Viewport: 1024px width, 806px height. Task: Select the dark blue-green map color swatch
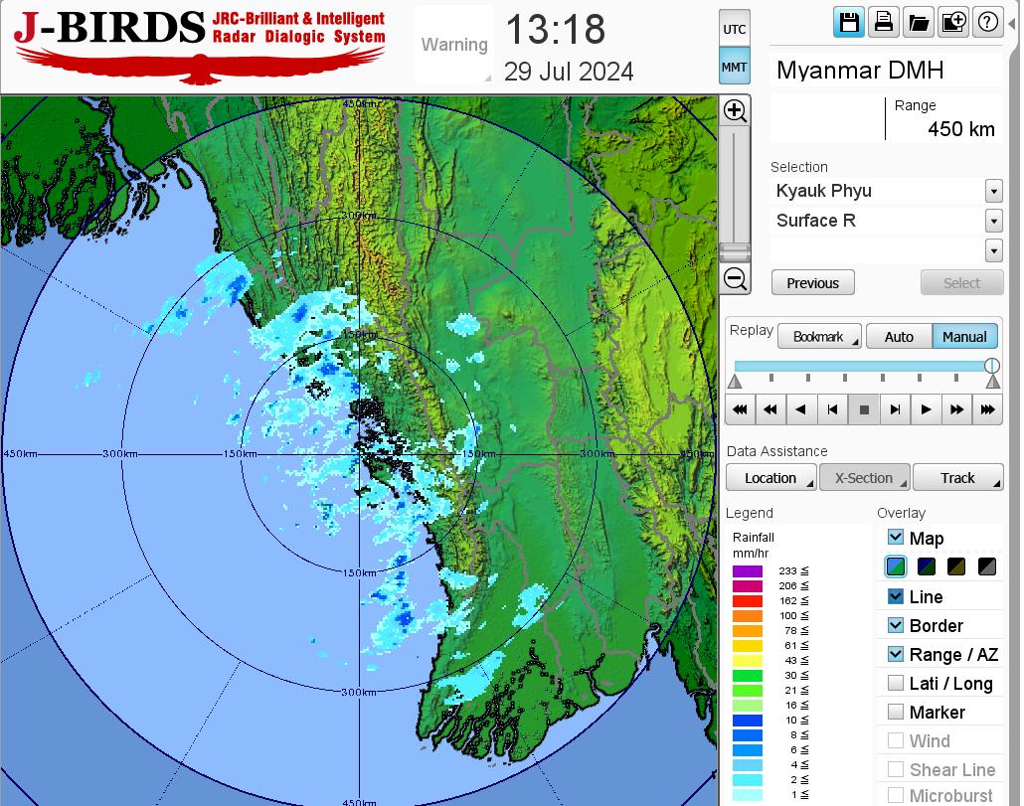tap(928, 567)
